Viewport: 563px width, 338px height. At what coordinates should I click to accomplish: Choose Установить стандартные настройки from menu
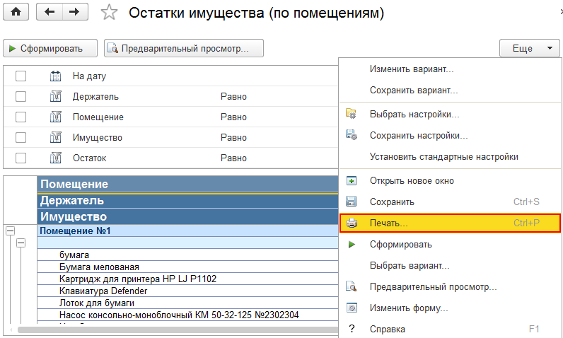(443, 157)
